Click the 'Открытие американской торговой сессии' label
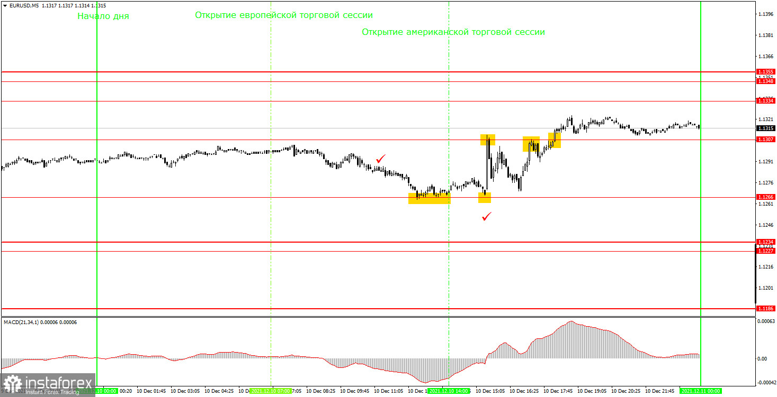777x397 pixels. coord(453,32)
